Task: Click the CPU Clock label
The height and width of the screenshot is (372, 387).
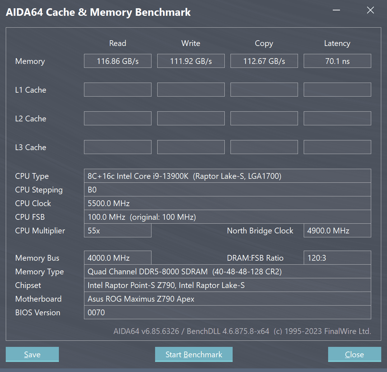Action: [x=33, y=203]
